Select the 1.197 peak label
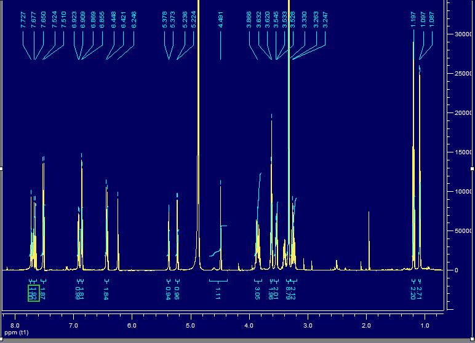The height and width of the screenshot is (343, 475). 413,20
